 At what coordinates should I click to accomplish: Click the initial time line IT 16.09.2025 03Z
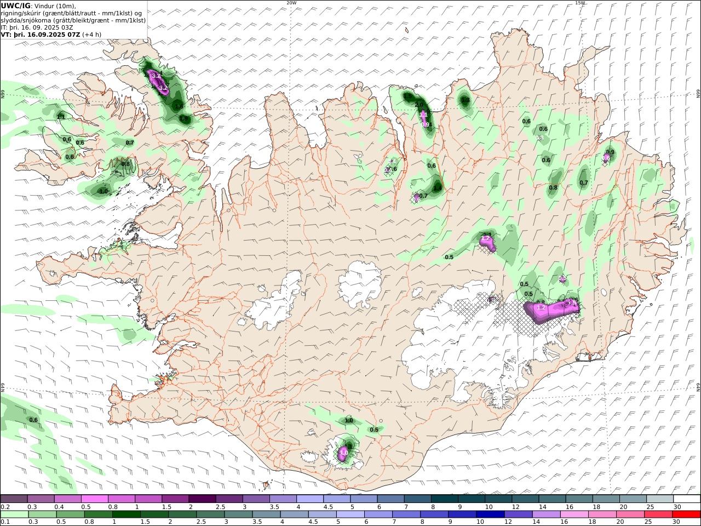click(37, 27)
